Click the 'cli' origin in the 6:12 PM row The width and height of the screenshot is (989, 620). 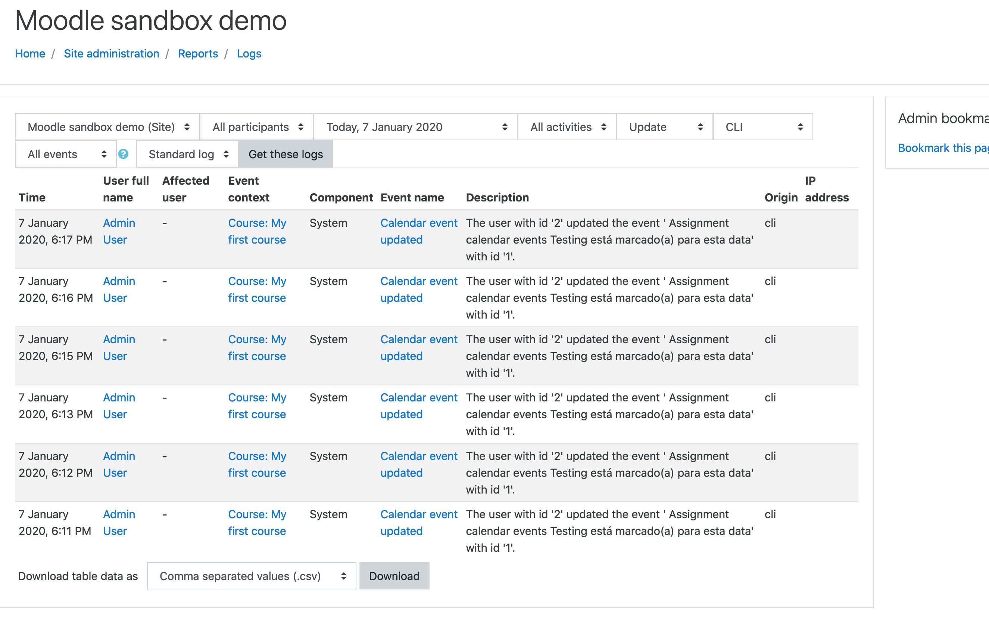(770, 456)
